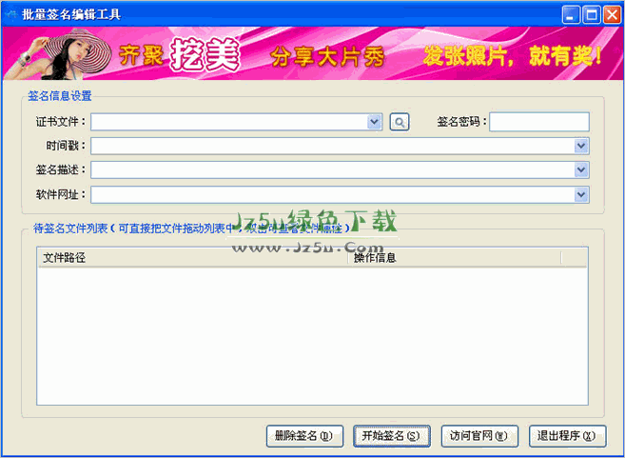Minimize the 批量签名编辑工具 window
The height and width of the screenshot is (458, 625).
click(x=570, y=14)
